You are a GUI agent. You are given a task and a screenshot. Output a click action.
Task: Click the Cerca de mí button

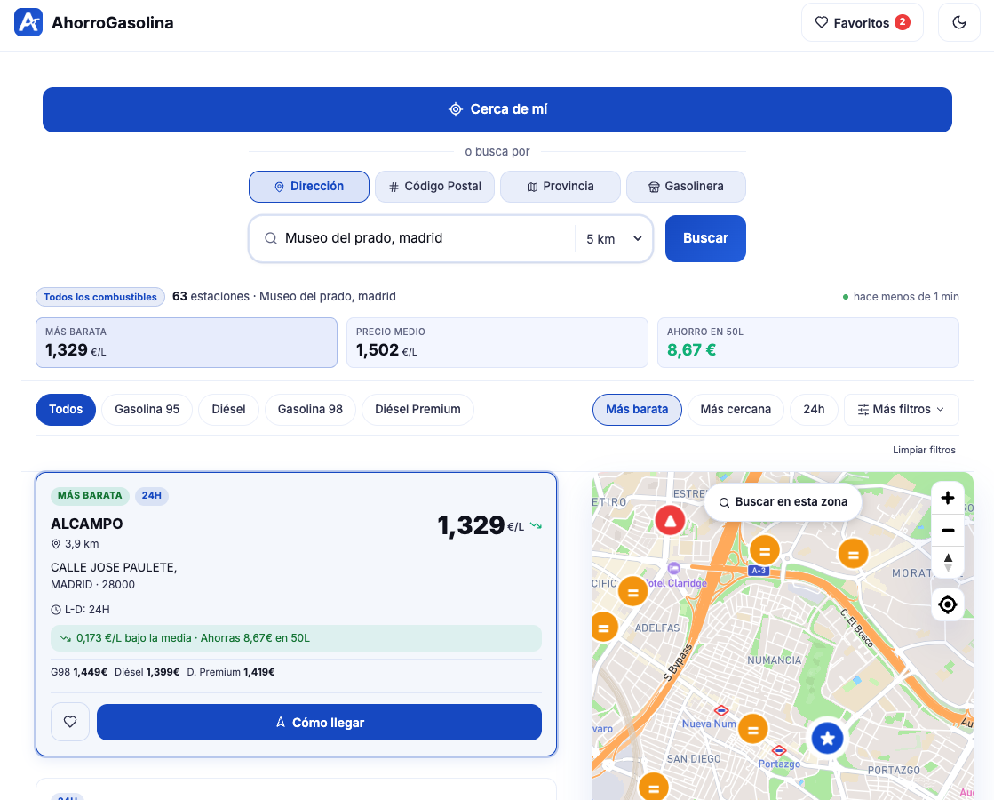(497, 109)
